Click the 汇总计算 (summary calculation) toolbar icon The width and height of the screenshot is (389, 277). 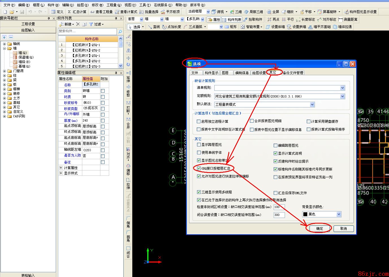coord(77,12)
